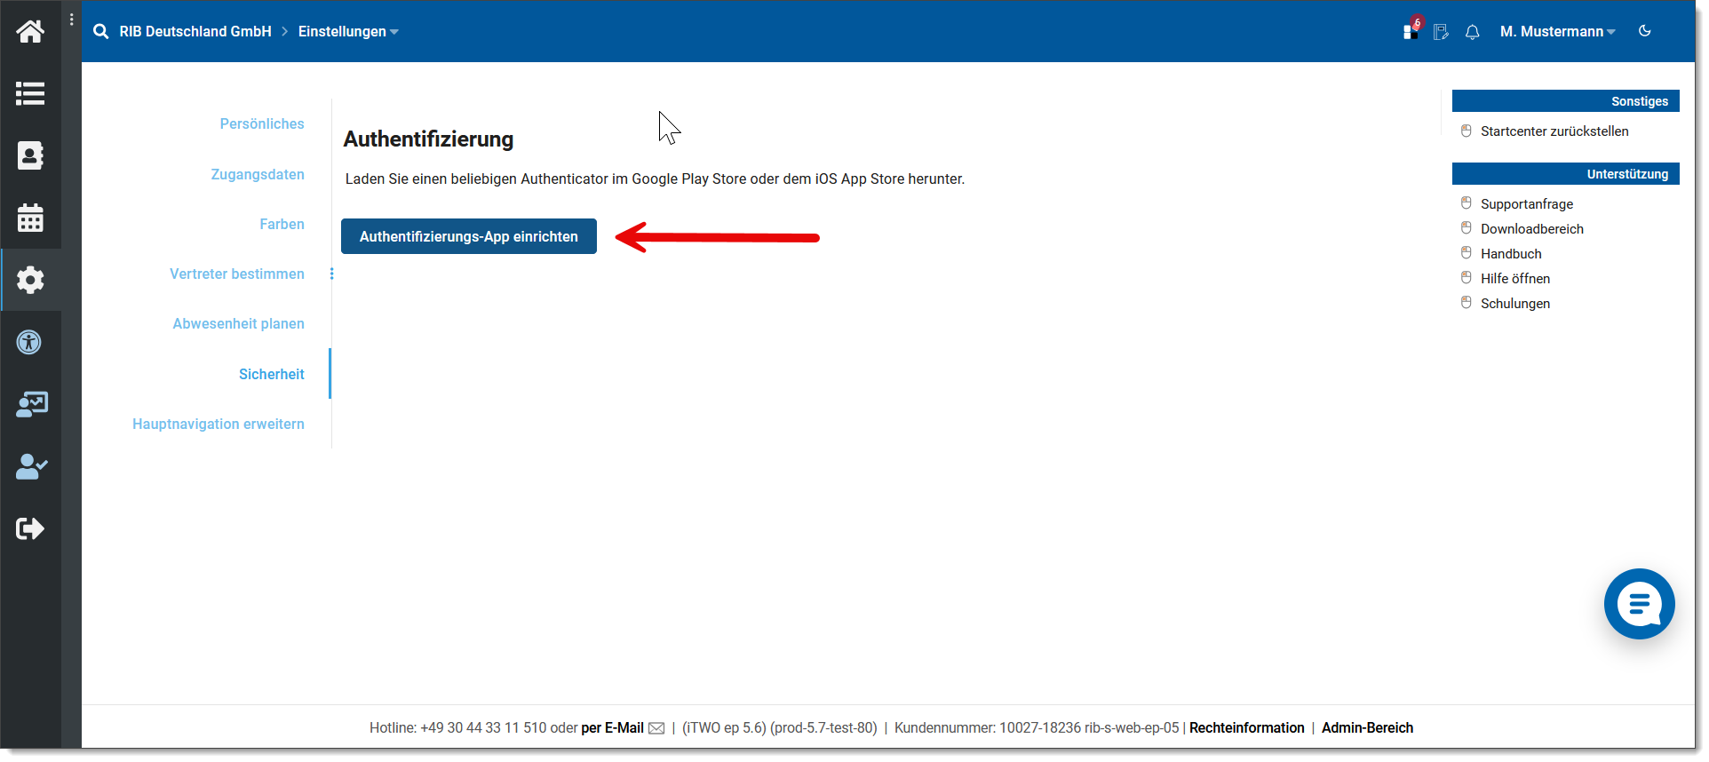This screenshot has width=1709, height=762.
Task: Click the home icon in sidebar
Action: pyautogui.click(x=30, y=32)
